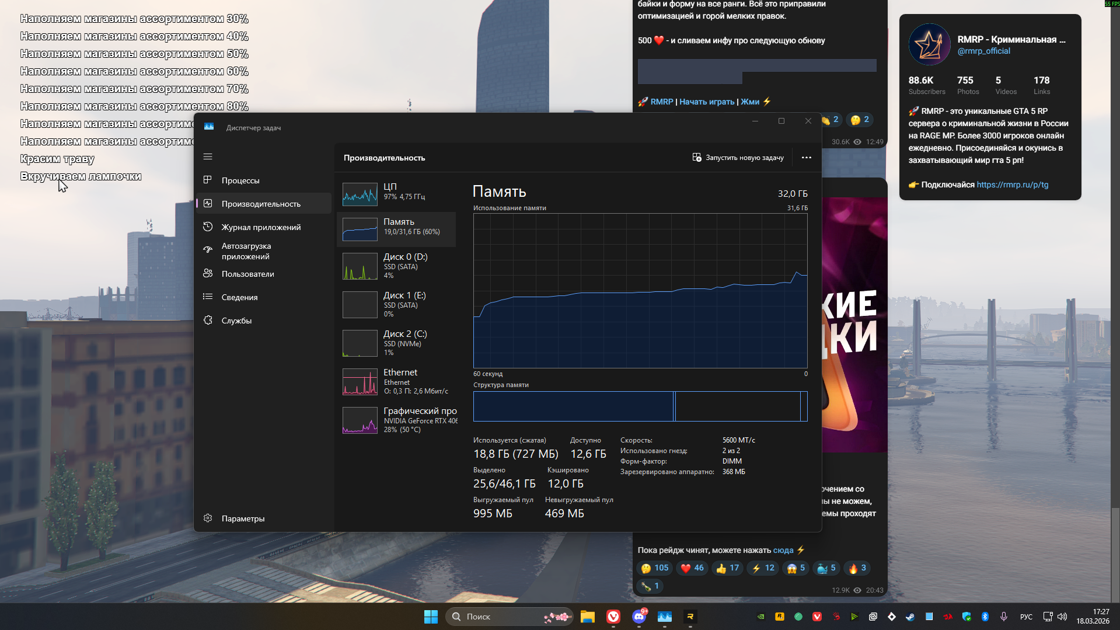Open the App history page icon
The image size is (1120, 630).
[208, 227]
